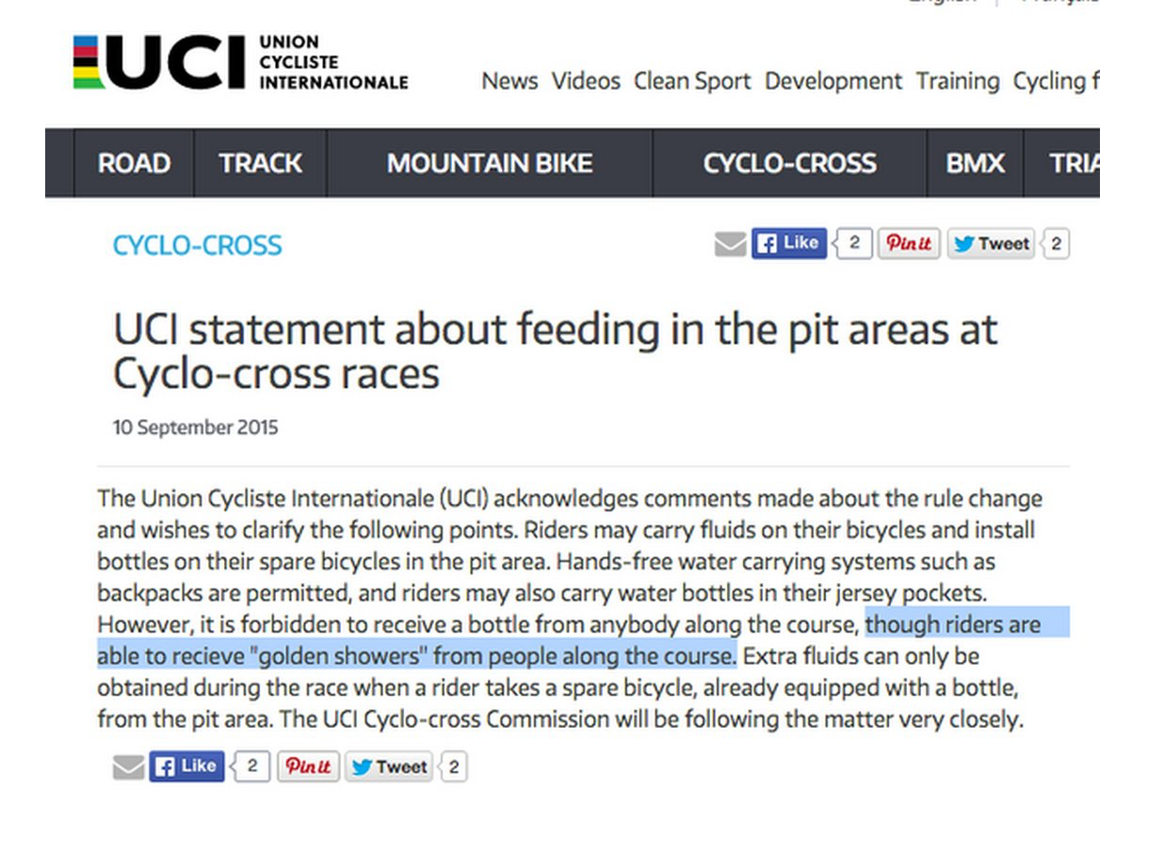Screen dimensions: 1164x855
Task: Click the top email share envelope icon
Action: point(731,245)
